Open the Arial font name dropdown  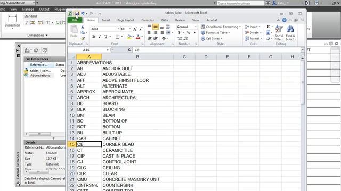[118, 29]
